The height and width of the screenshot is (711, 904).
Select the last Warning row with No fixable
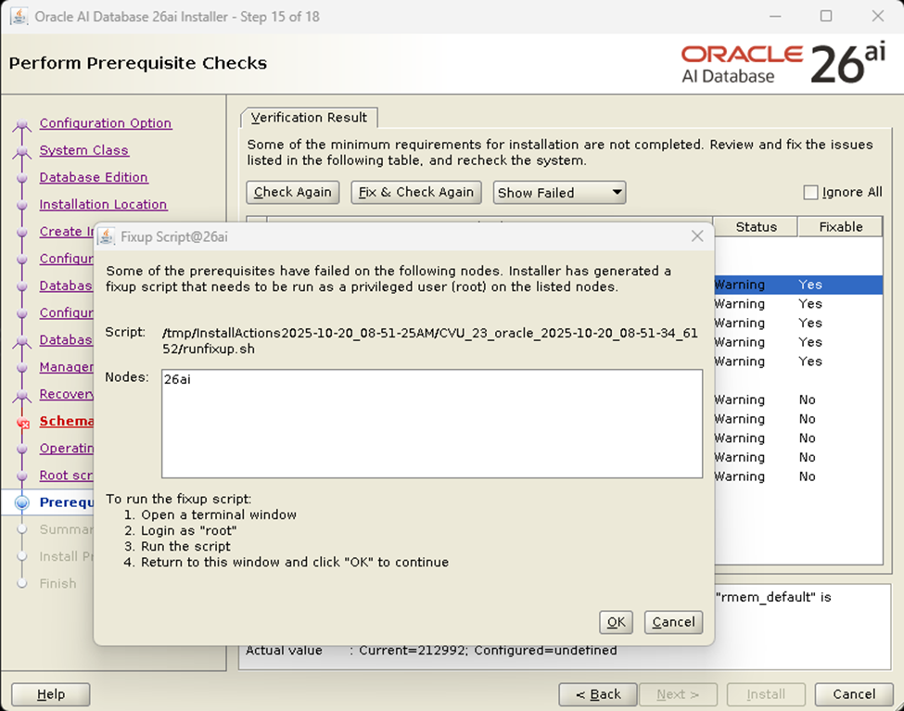[798, 476]
